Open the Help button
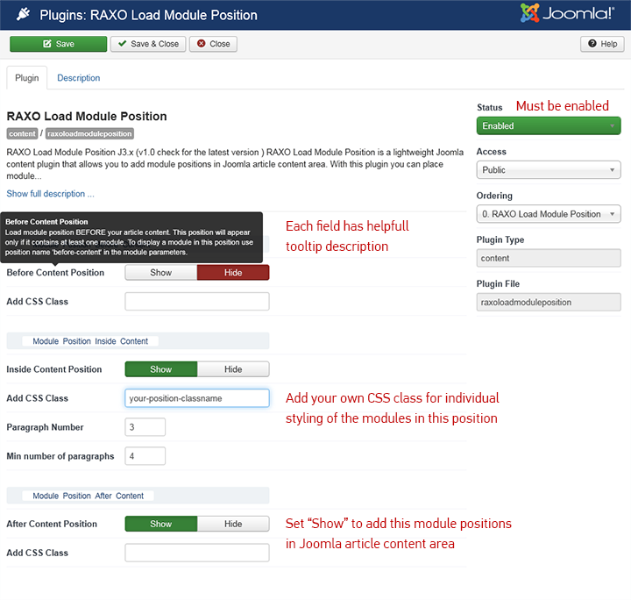This screenshot has height=600, width=631. (x=602, y=44)
